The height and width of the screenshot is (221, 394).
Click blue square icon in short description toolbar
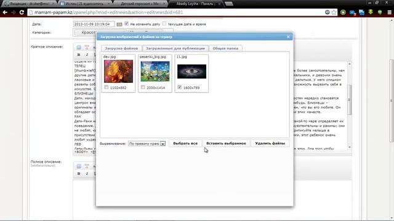[x=79, y=47]
